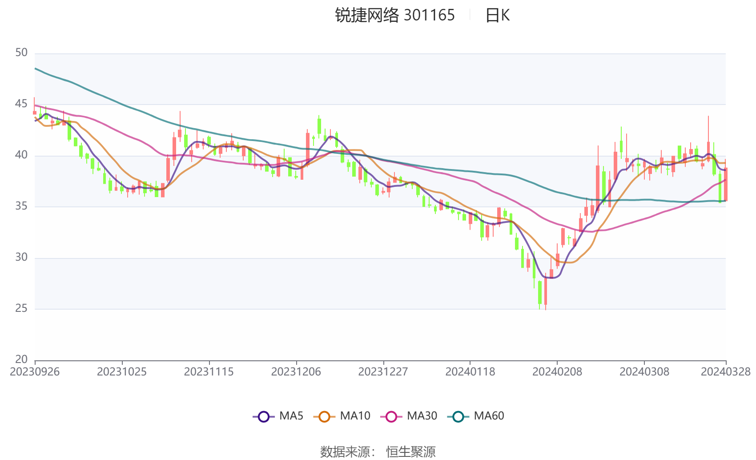Image resolution: width=756 pixels, height=460 pixels.
Task: Click the data source text 恒生聚源
Action: tap(411, 452)
